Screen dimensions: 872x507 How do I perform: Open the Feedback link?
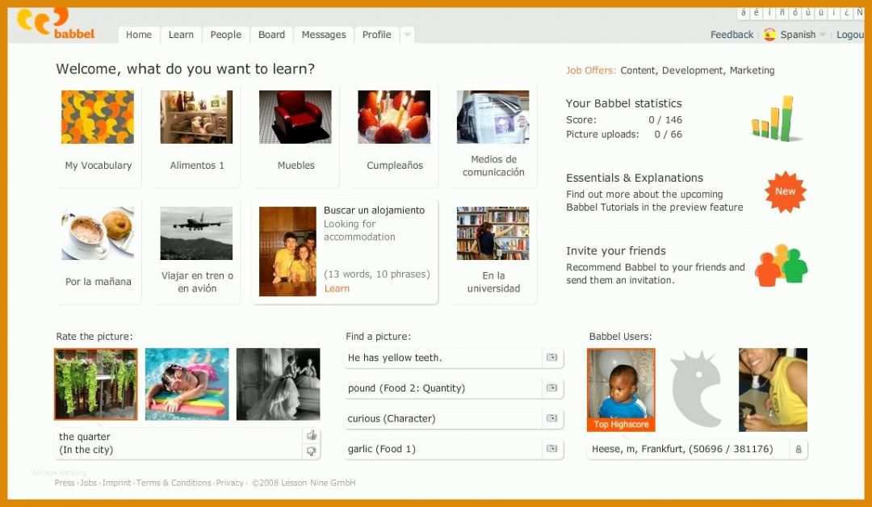732,35
